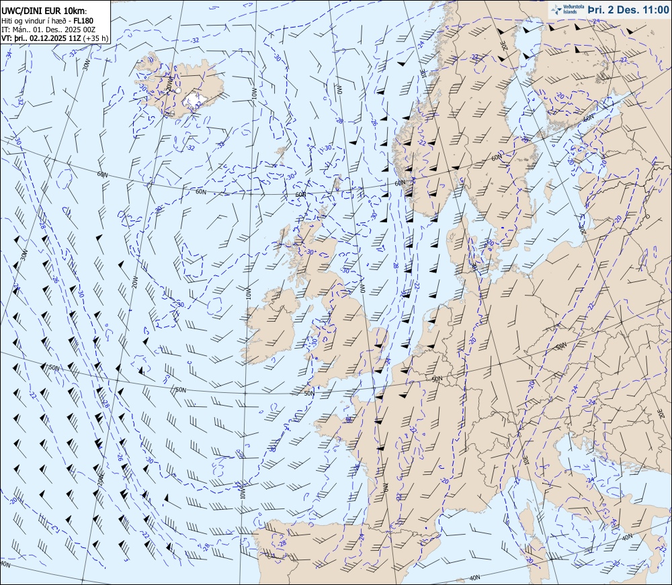672x585 pixels.
Task: Click the 'VT: þri.. 02.12.2025 11Z (+35 h)' line
Action: pyautogui.click(x=54, y=38)
